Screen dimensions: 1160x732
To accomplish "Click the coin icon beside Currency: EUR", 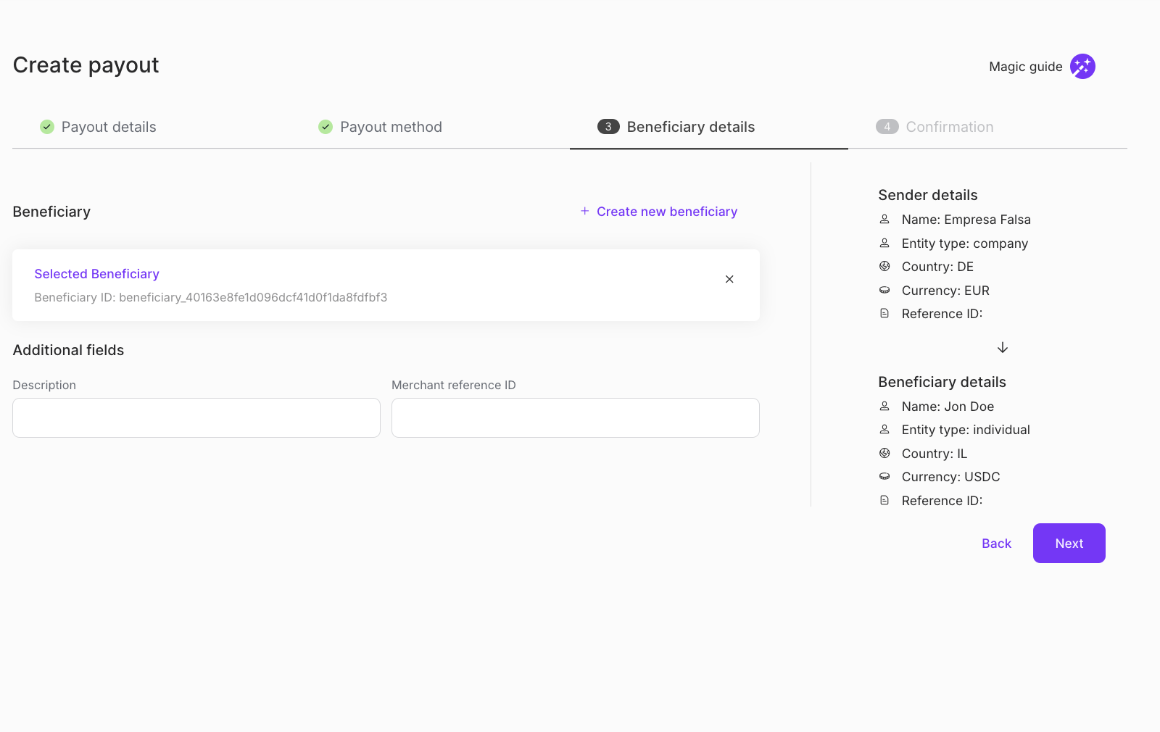I will pos(884,290).
